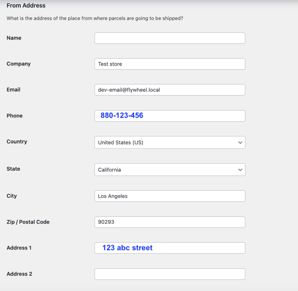Image resolution: width=298 pixels, height=291 pixels.
Task: Focus the Company field containing Test store
Action: click(x=170, y=64)
